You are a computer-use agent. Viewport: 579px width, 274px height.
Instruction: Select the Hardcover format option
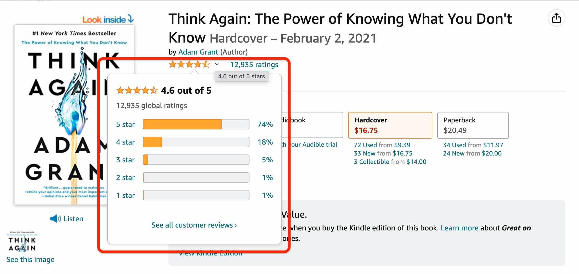tap(390, 125)
